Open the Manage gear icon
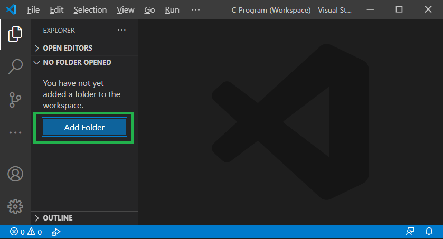The height and width of the screenshot is (239, 443). [15, 206]
